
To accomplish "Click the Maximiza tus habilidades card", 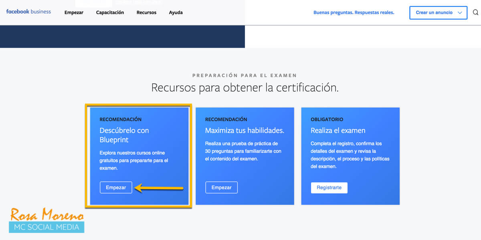I will (x=245, y=156).
